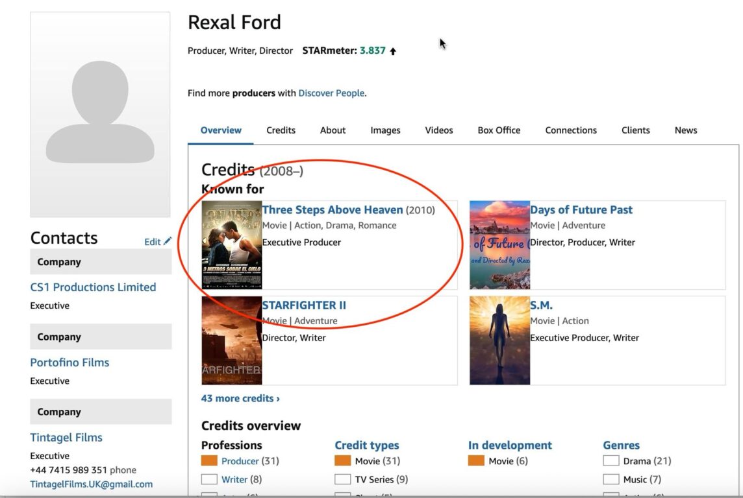Click the profile placeholder photo

(x=100, y=115)
